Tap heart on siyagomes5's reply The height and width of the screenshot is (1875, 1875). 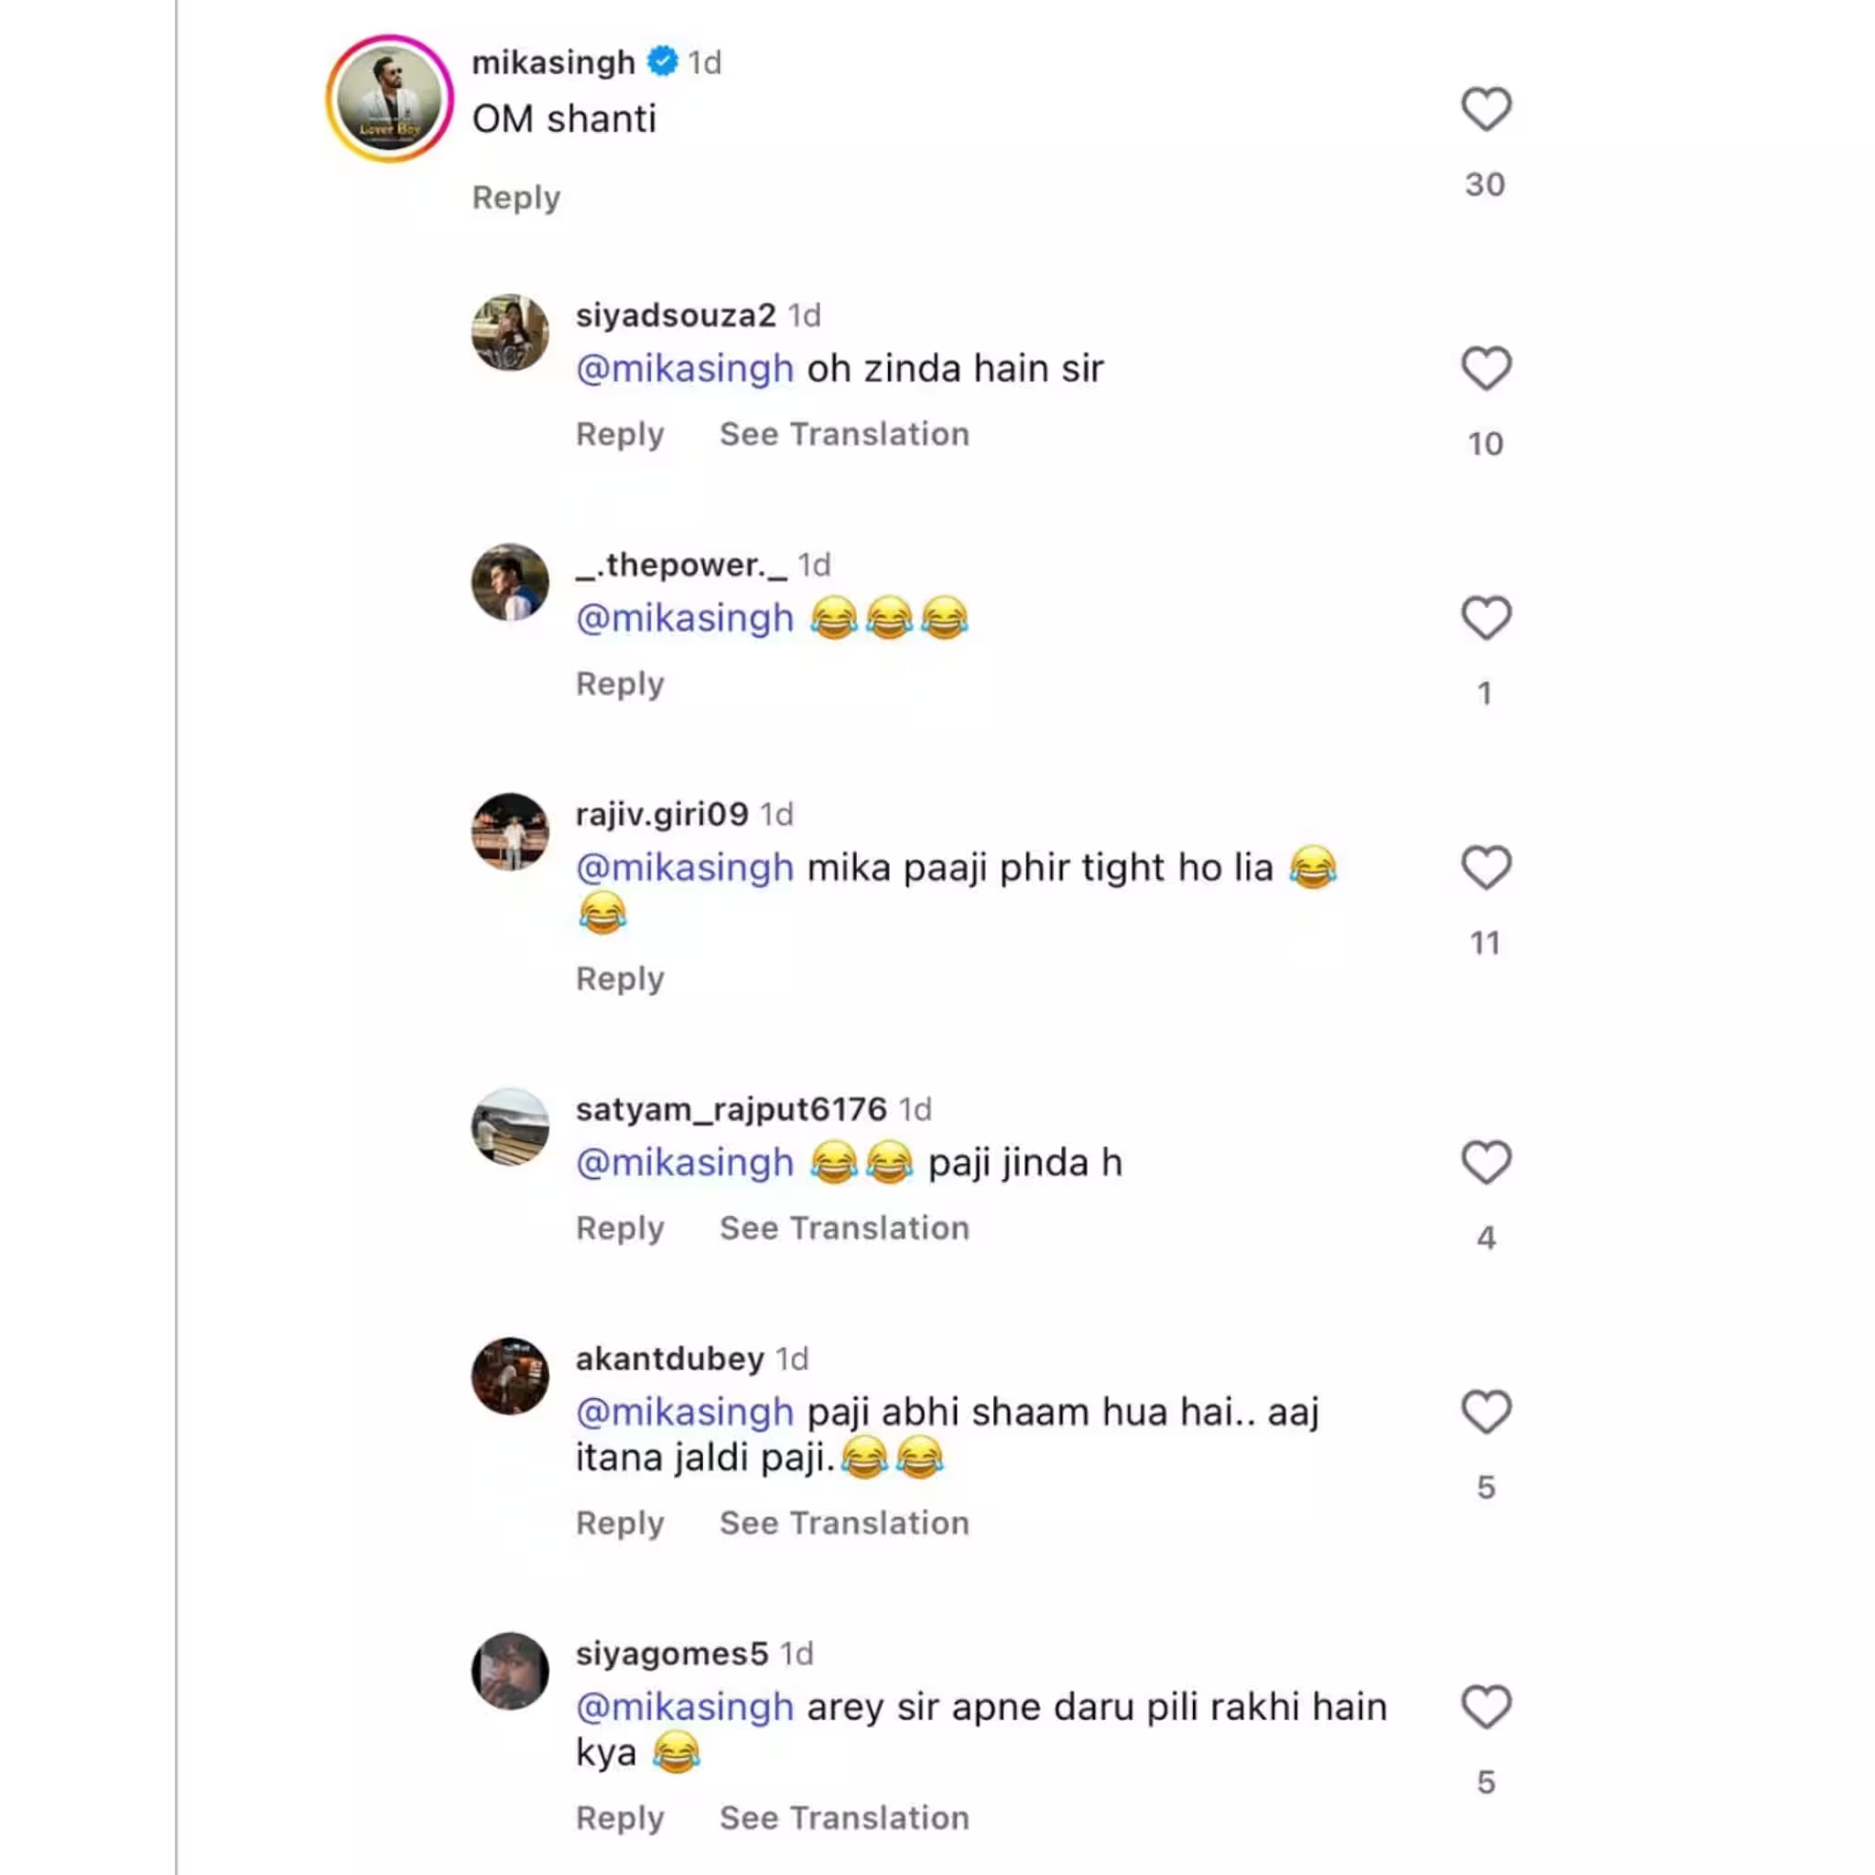tap(1486, 1707)
